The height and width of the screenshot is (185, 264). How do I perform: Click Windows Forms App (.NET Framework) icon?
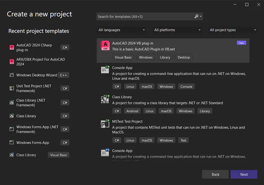[12, 129]
